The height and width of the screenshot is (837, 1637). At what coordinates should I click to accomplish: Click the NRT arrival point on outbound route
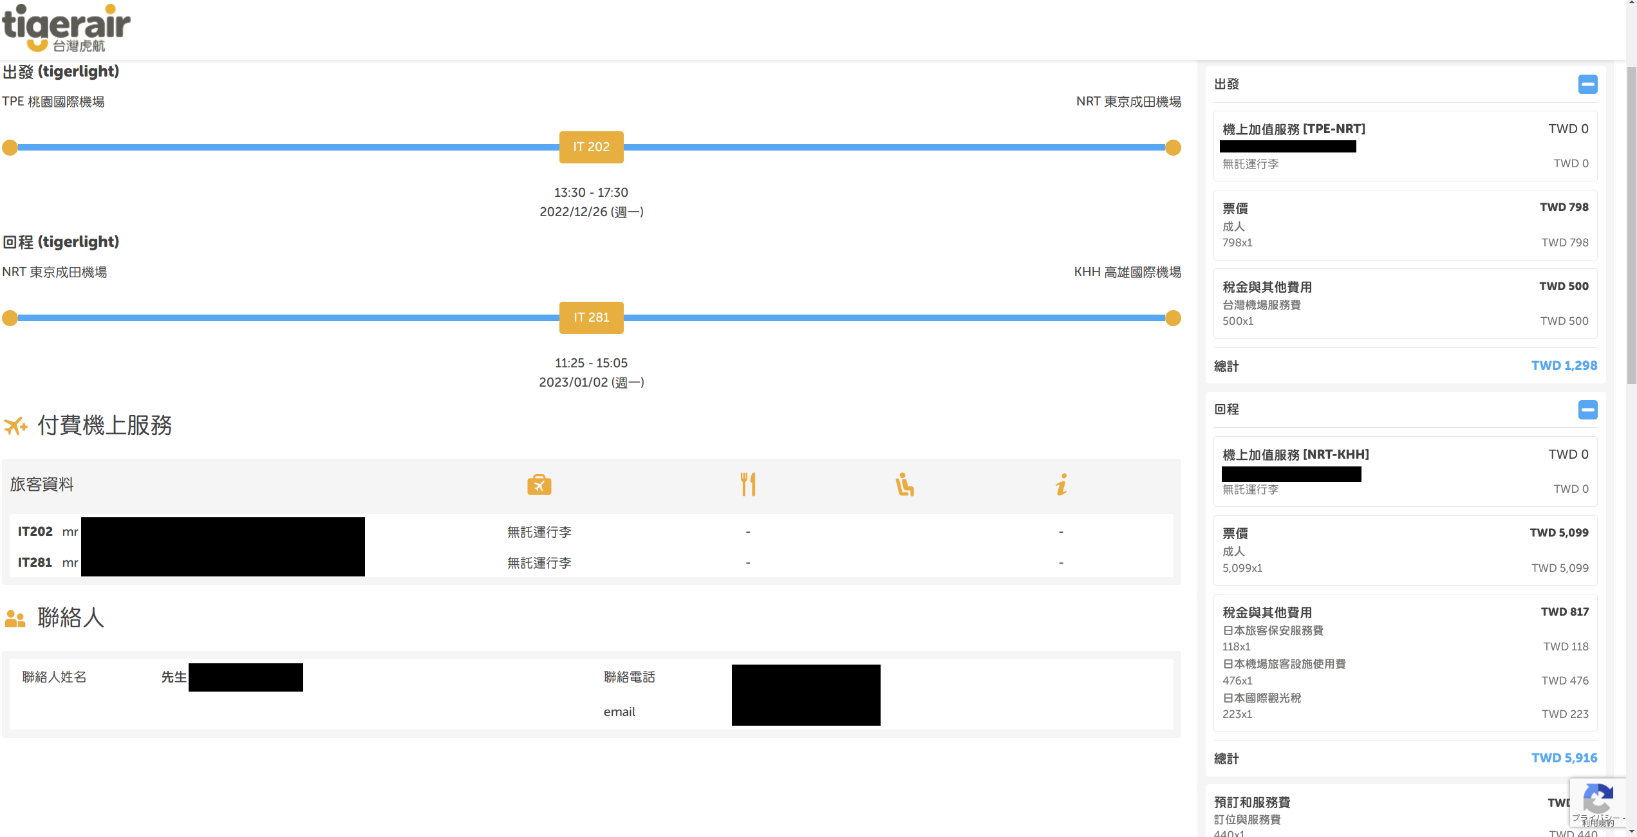pos(1173,147)
